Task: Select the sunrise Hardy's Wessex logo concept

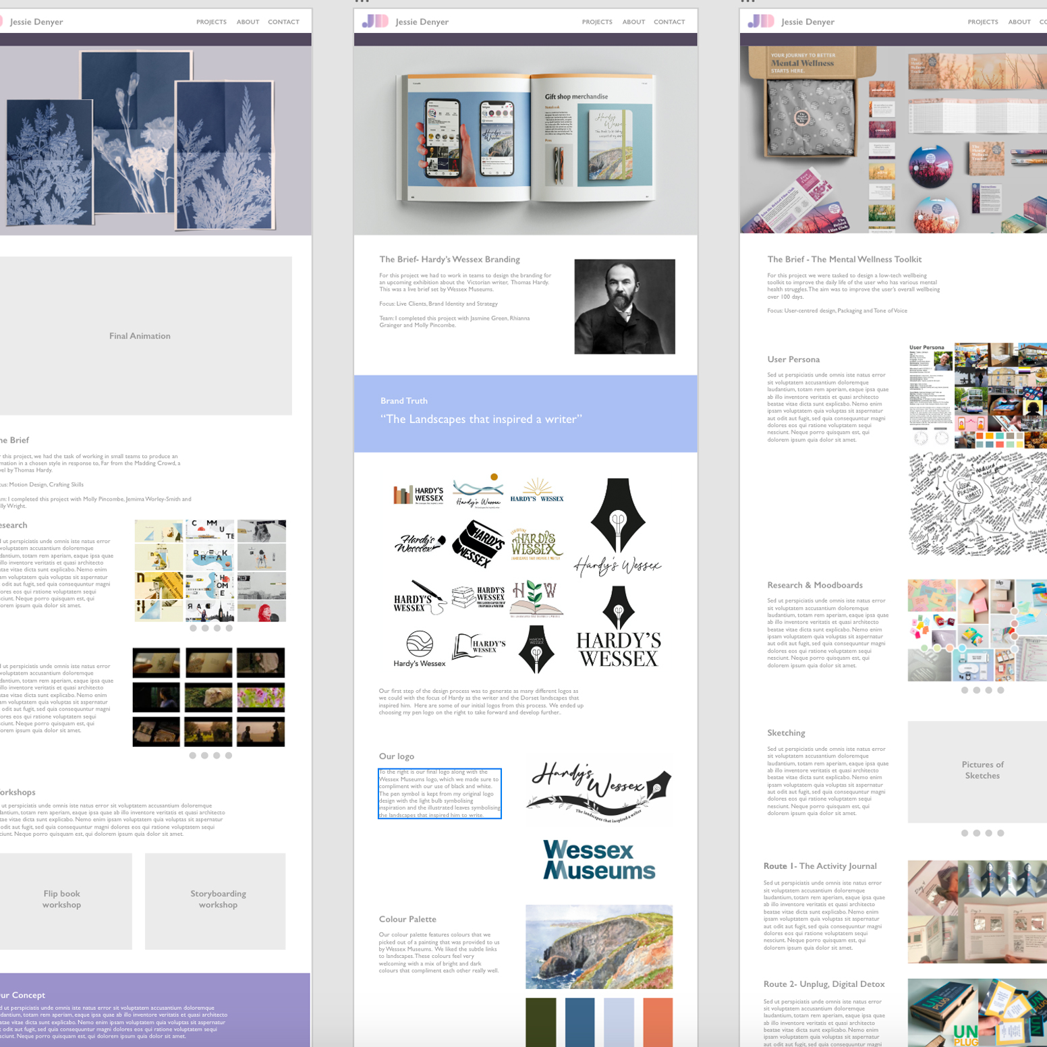Action: tap(537, 490)
